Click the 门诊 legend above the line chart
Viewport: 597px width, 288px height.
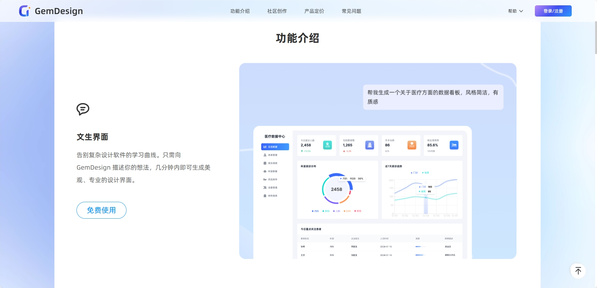[414, 173]
